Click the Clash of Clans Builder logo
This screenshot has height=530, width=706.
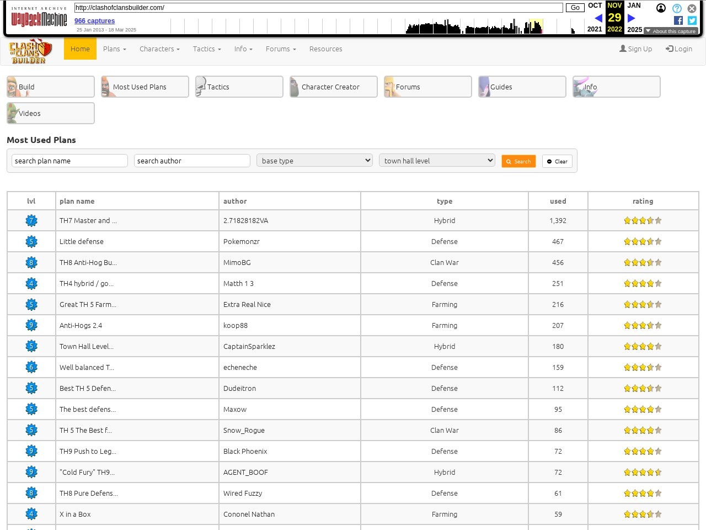coord(30,51)
